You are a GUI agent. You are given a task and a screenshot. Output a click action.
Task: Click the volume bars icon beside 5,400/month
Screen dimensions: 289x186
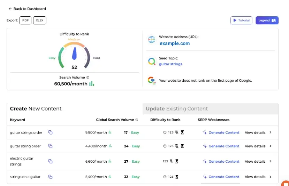(110, 177)
